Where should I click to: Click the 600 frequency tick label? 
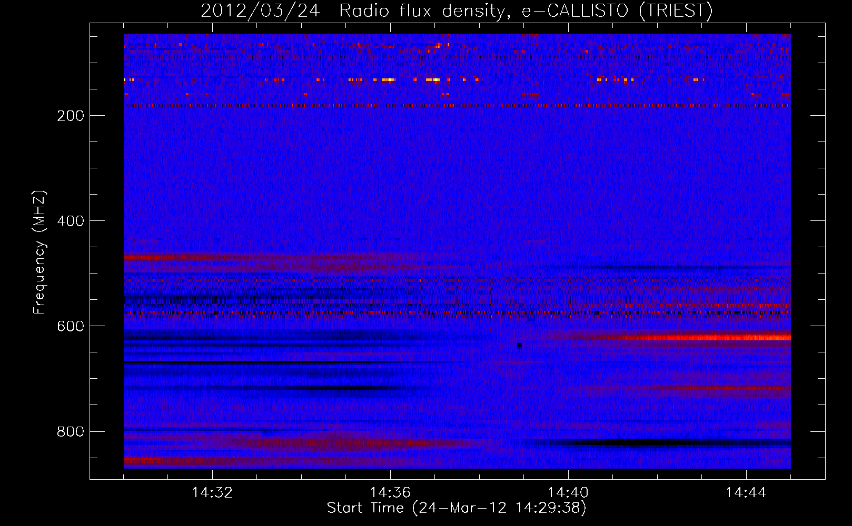[x=70, y=326]
